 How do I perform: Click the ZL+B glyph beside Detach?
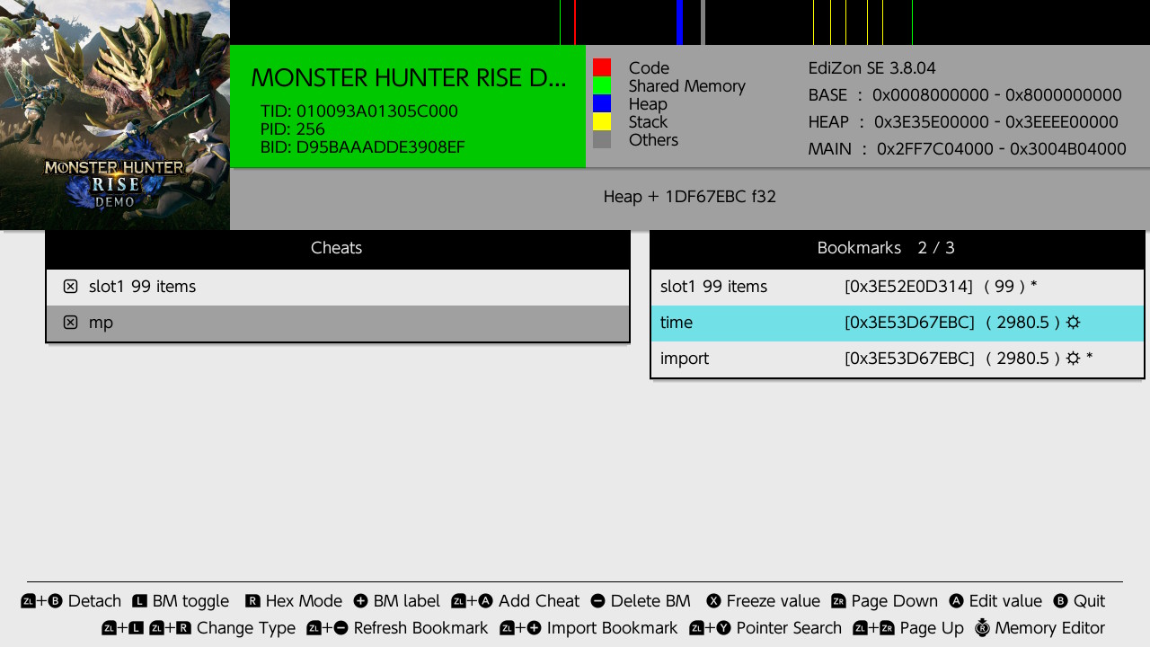point(41,601)
